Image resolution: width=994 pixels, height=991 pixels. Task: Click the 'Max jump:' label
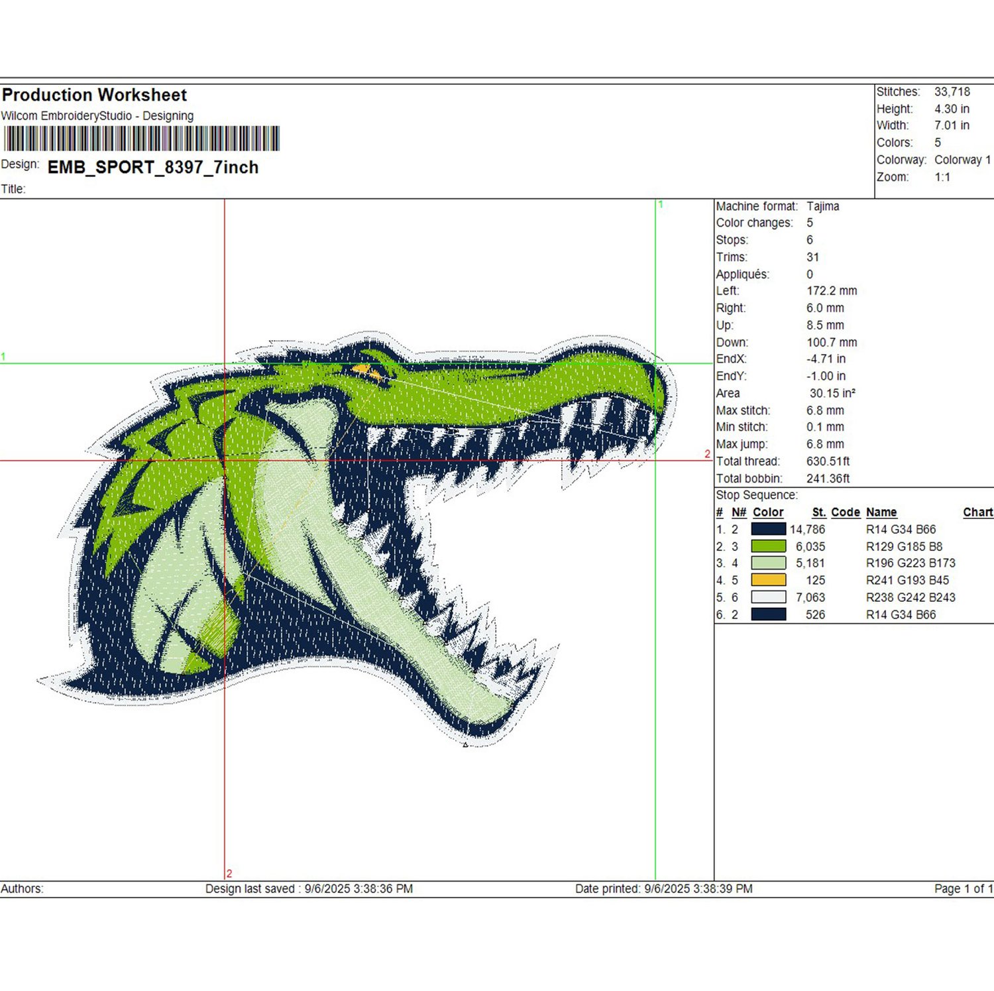[x=742, y=444]
